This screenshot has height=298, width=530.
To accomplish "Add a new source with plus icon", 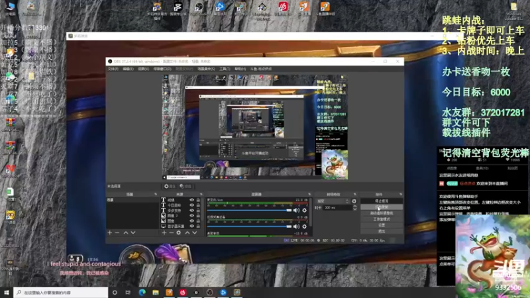I will pyautogui.click(x=164, y=233).
